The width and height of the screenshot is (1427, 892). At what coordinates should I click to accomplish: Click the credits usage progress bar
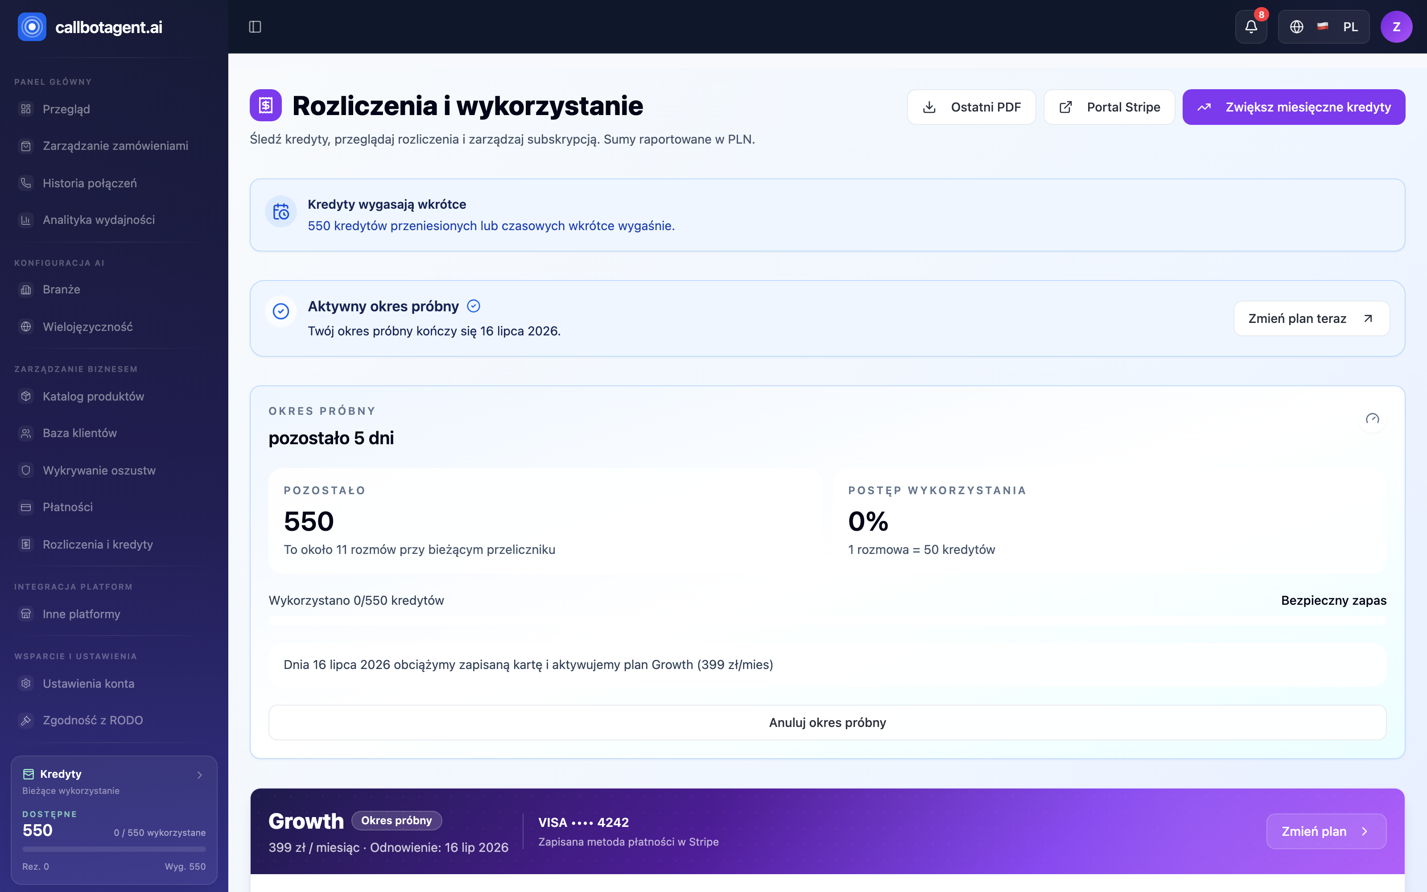coord(827,621)
